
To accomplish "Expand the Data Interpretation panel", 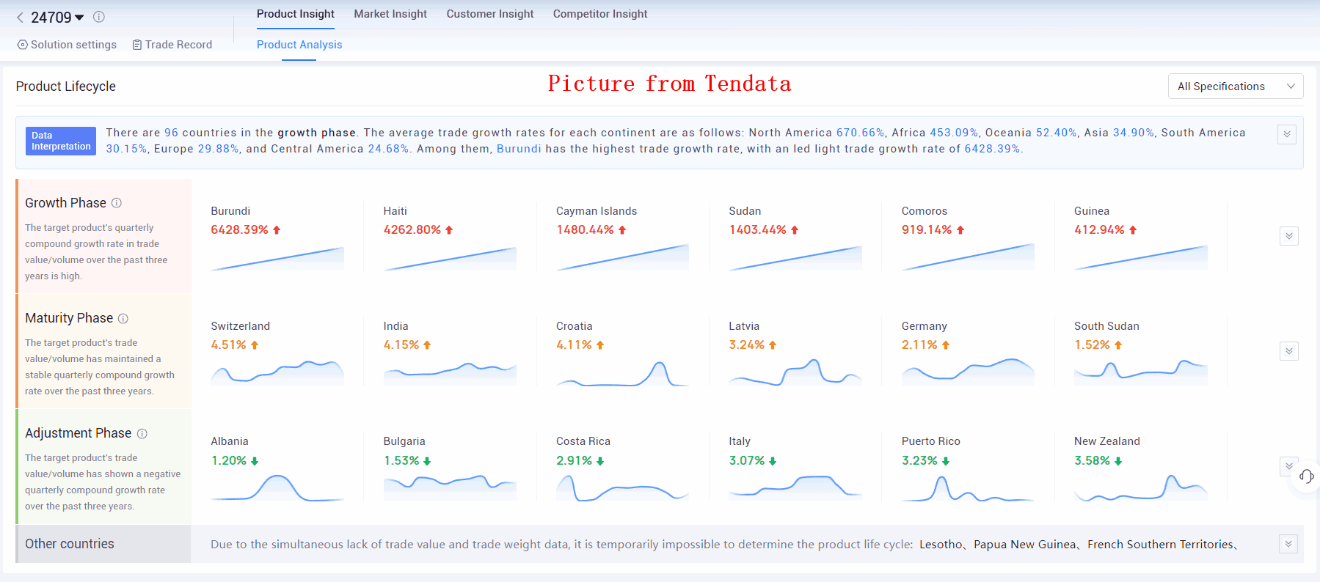I will point(1287,134).
